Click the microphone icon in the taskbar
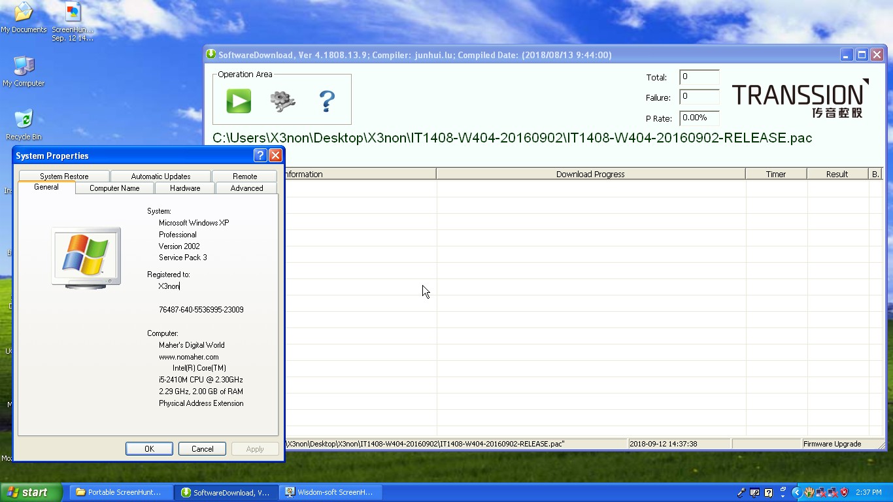Screen dimensions: 893x502 pyautogui.click(x=742, y=493)
